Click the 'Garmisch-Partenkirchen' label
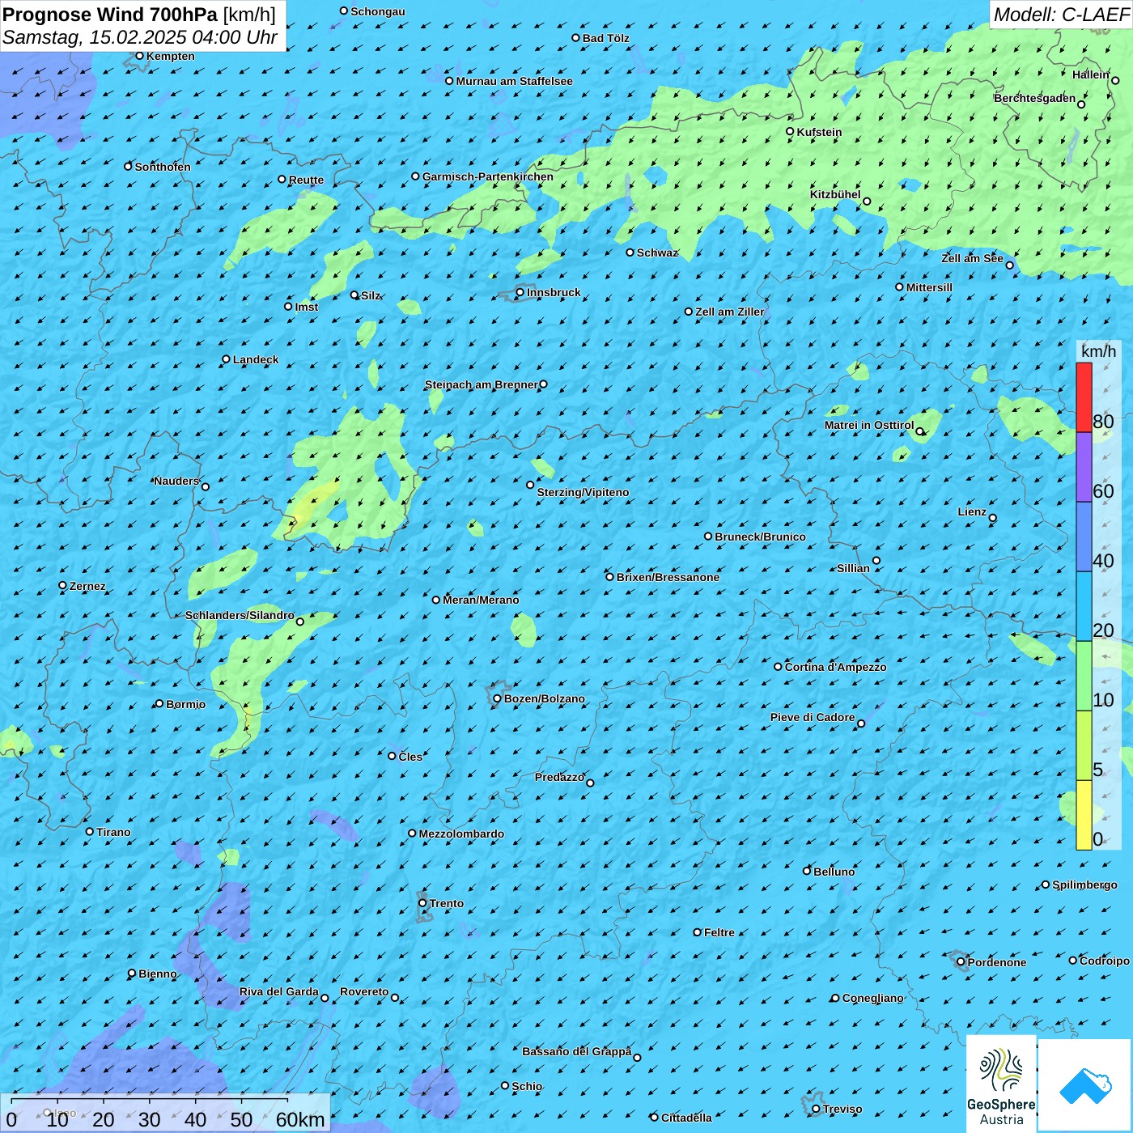1133x1133 pixels. coord(488,176)
